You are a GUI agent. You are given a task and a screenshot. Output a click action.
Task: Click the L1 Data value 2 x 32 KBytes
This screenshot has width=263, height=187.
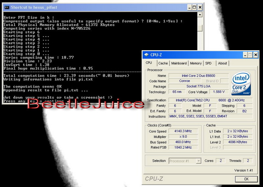click(x=238, y=131)
